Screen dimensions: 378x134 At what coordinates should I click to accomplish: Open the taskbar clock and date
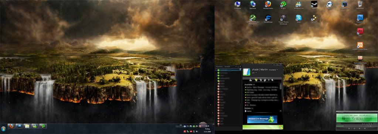[207, 129]
